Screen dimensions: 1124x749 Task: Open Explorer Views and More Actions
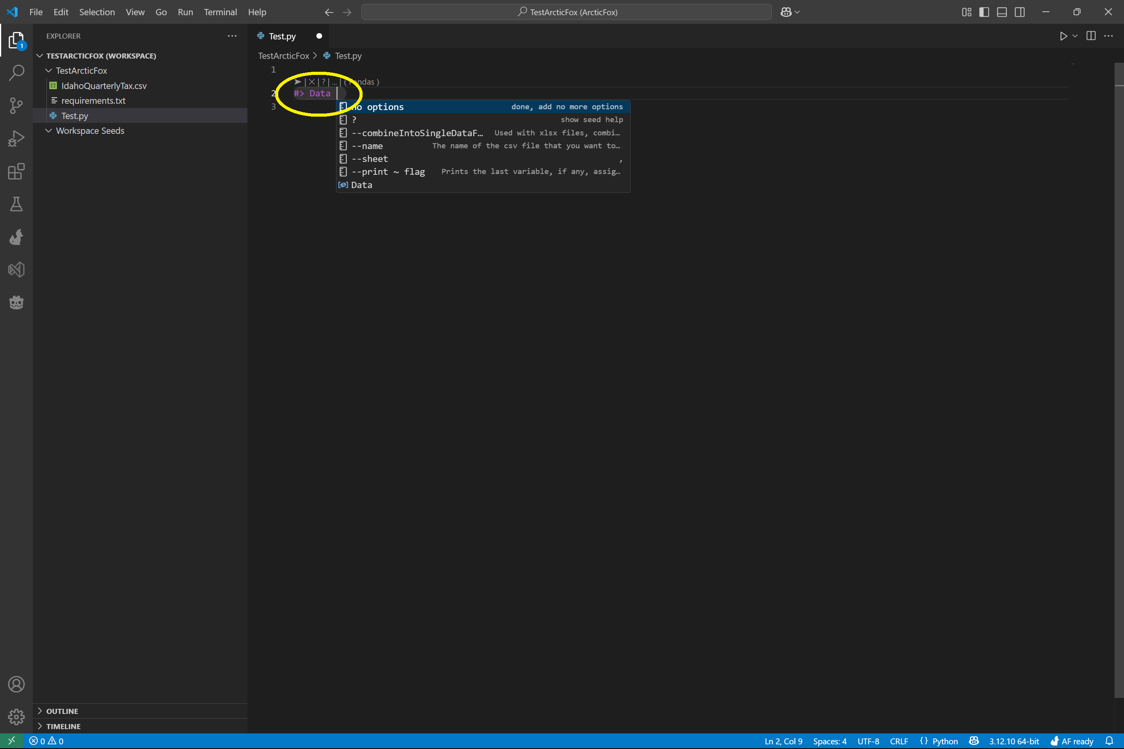pos(232,36)
